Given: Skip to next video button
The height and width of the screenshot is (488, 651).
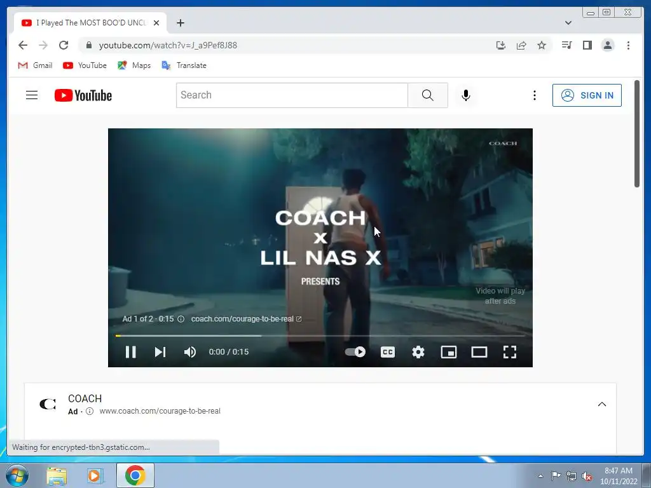Looking at the screenshot, I should 160,352.
